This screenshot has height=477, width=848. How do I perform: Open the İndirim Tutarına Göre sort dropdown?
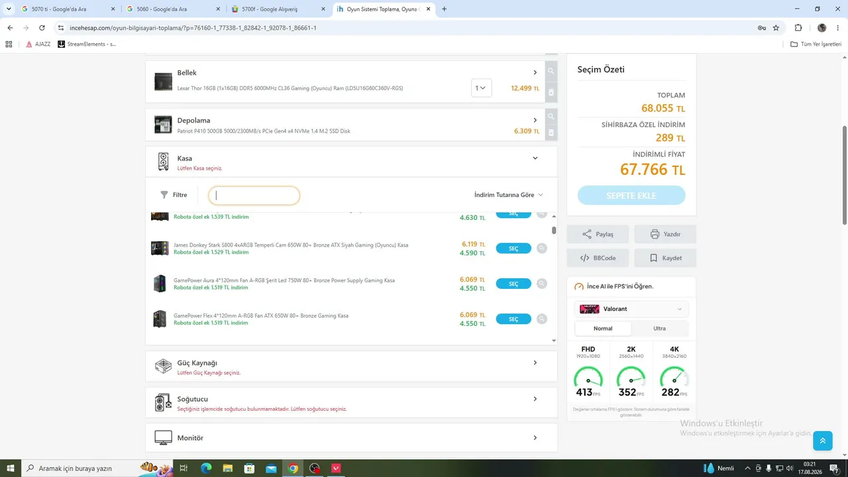click(509, 195)
